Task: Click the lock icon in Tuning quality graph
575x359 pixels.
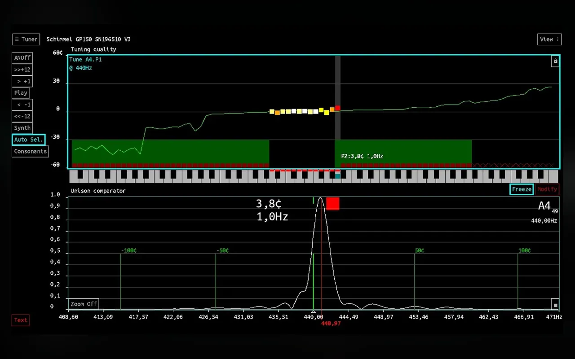Action: click(555, 61)
